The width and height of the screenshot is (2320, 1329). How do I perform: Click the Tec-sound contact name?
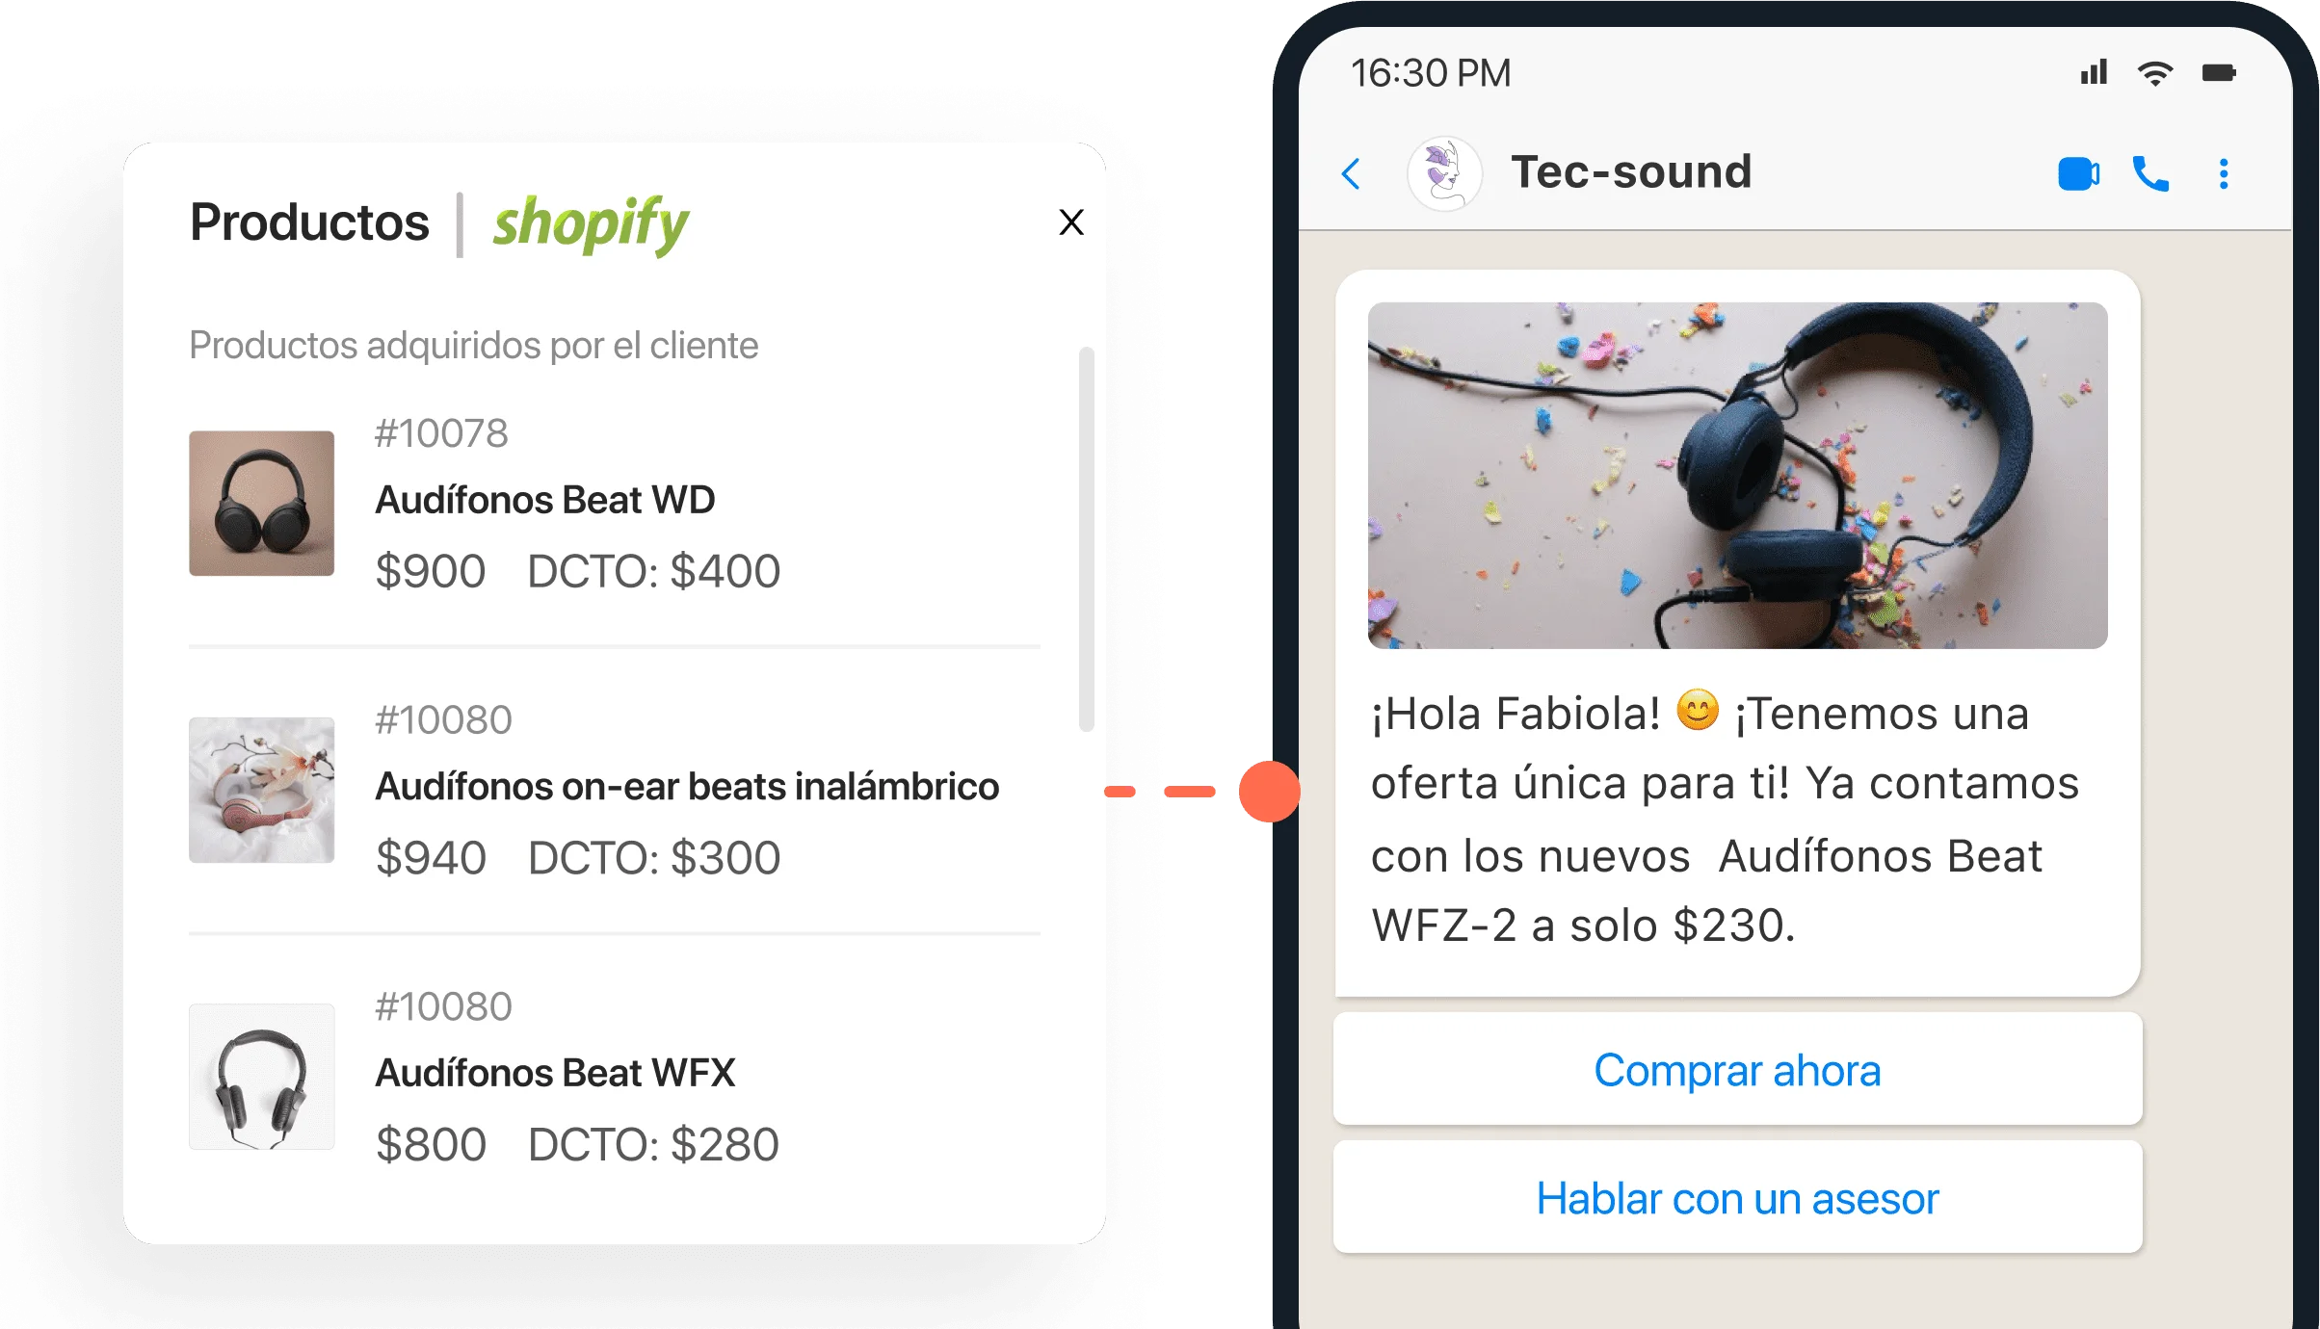click(x=1631, y=172)
